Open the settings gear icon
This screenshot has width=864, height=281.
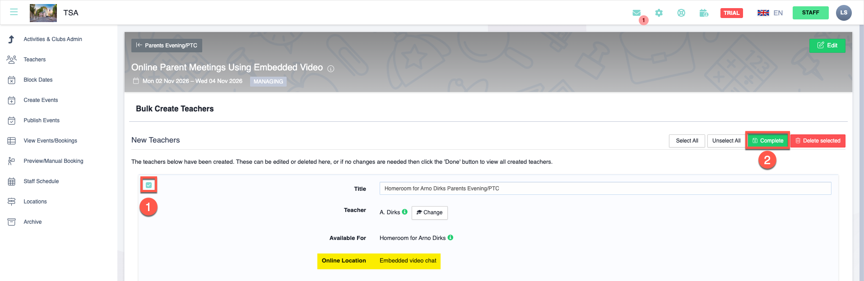[659, 13]
